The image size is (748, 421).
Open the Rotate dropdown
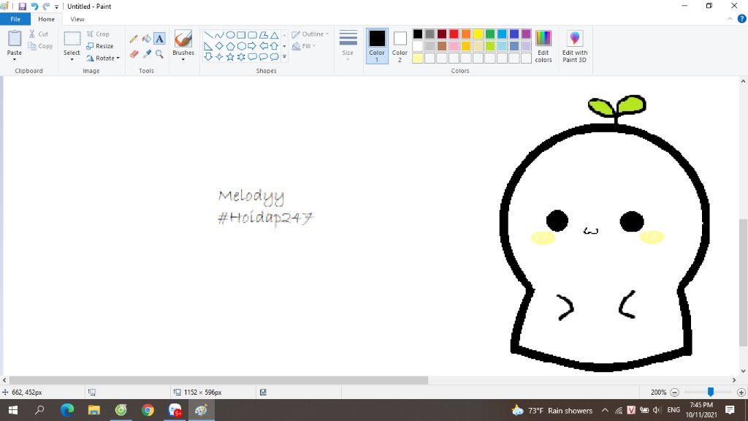(103, 58)
